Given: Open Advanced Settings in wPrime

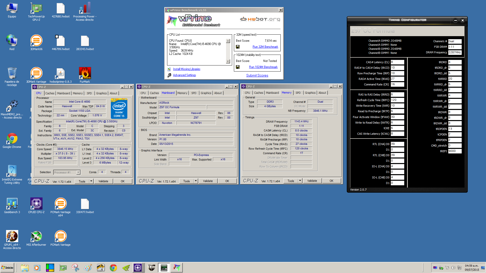Looking at the screenshot, I should [185, 75].
